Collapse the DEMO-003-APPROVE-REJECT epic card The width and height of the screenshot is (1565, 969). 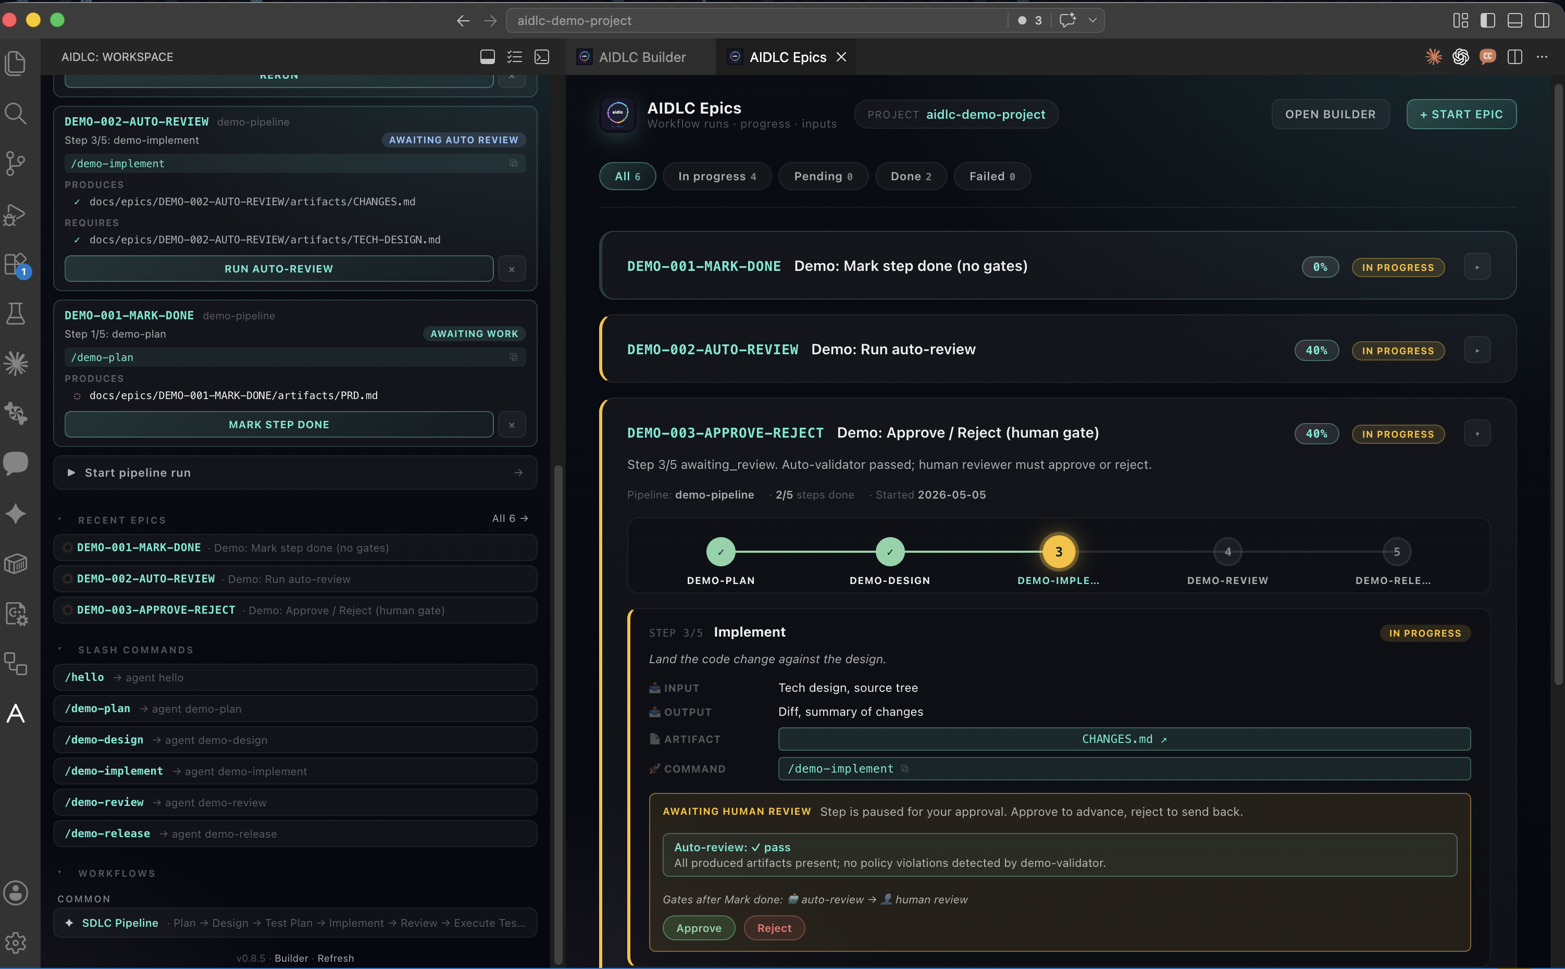[x=1477, y=433]
